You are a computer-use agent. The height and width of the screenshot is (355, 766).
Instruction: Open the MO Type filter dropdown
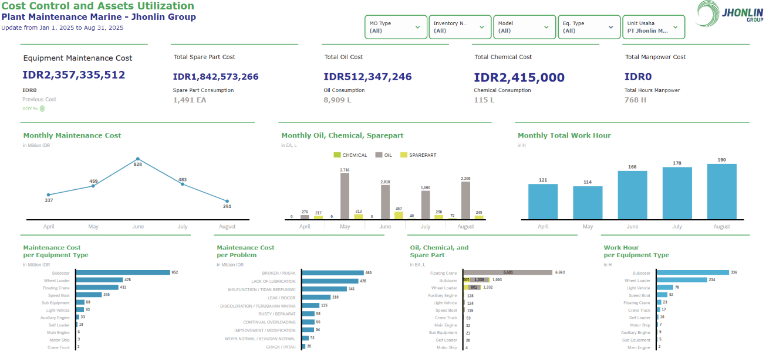tap(396, 27)
